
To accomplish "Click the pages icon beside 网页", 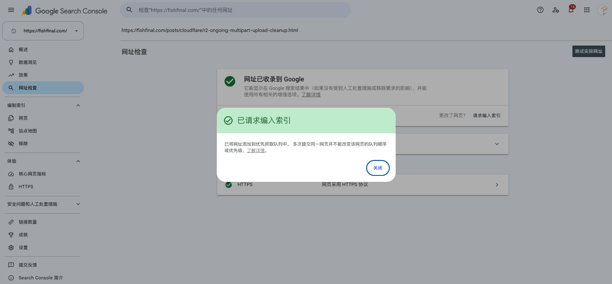I will [11, 118].
